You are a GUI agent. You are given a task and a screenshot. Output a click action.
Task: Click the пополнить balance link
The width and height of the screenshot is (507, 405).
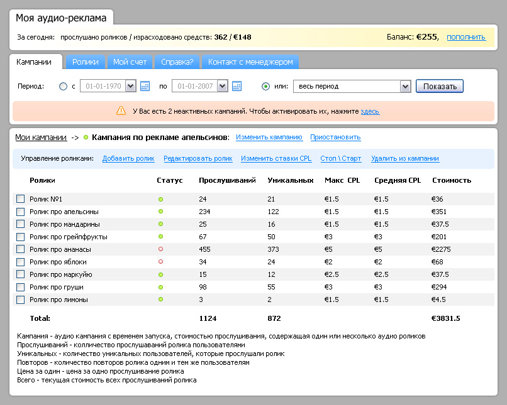[466, 37]
